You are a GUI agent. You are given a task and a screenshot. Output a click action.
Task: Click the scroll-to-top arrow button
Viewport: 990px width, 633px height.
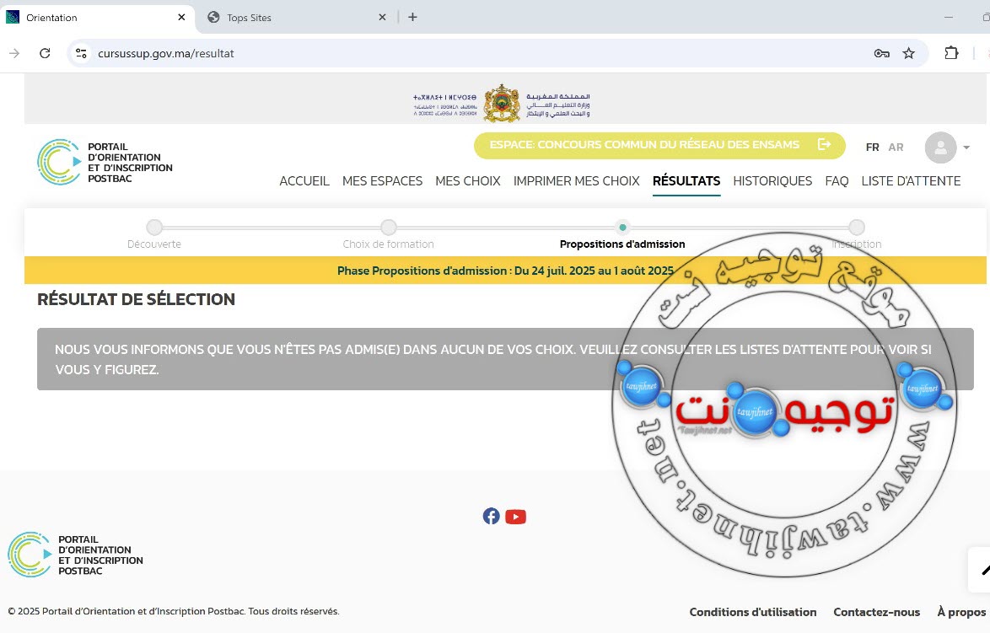pos(981,570)
